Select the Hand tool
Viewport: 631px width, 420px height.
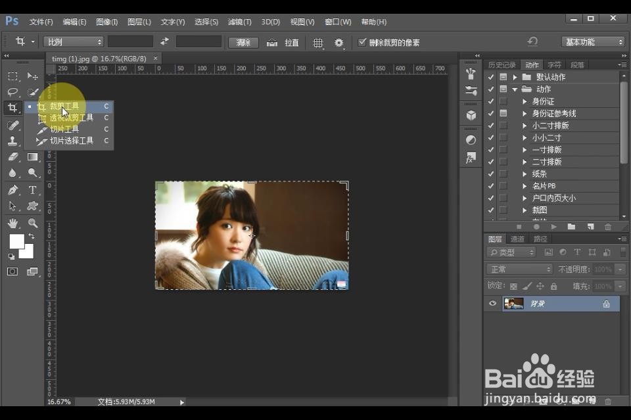[12, 223]
